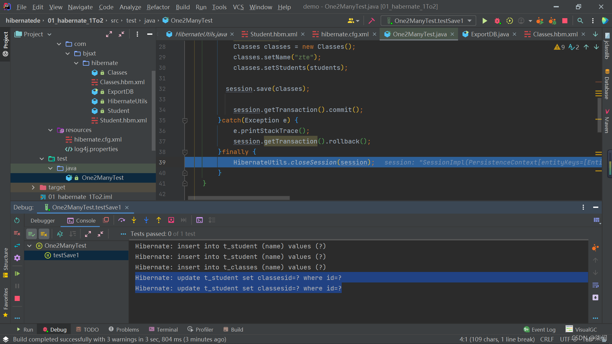Open the Refactor menu

[158, 7]
